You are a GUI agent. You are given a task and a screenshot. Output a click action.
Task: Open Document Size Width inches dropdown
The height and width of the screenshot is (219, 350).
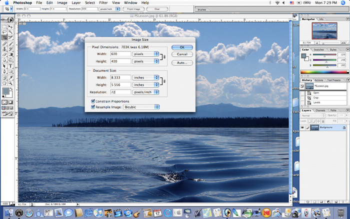145,77
